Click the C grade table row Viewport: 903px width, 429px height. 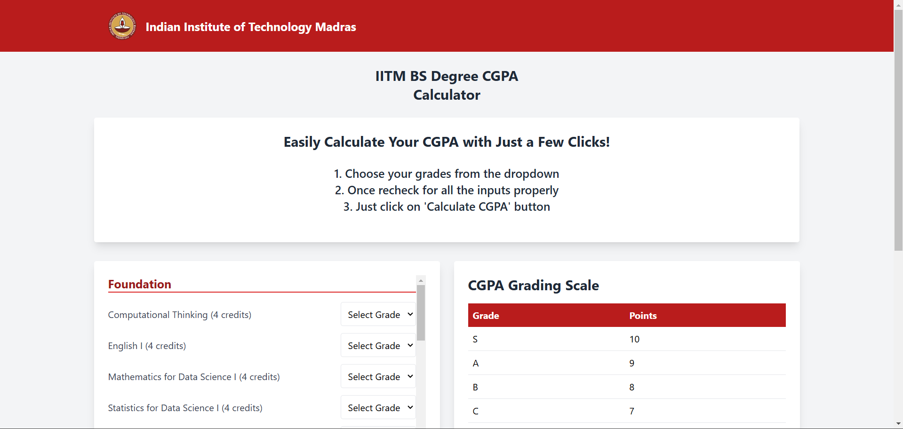coord(626,411)
